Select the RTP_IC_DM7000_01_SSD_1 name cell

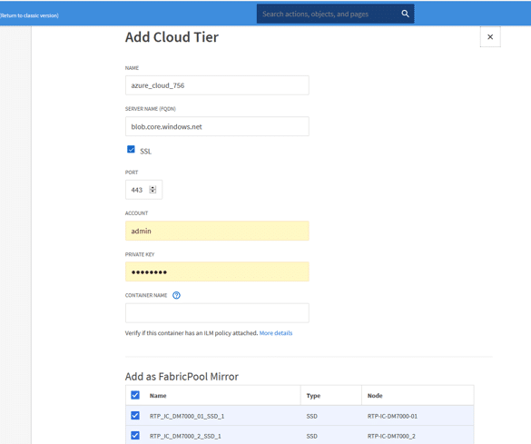click(x=187, y=416)
